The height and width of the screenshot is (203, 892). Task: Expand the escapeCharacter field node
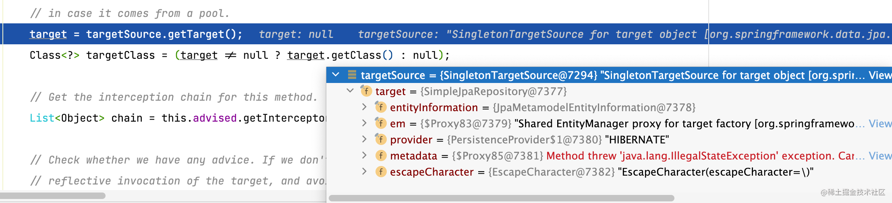364,172
